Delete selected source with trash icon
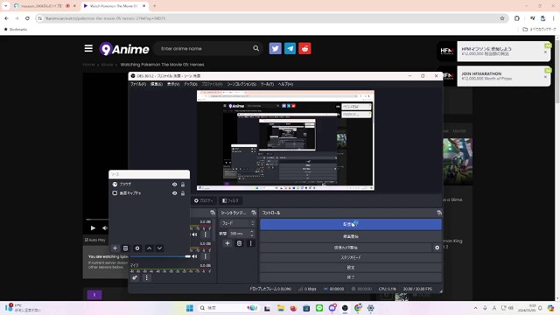This screenshot has width=560, height=315. tap(125, 248)
